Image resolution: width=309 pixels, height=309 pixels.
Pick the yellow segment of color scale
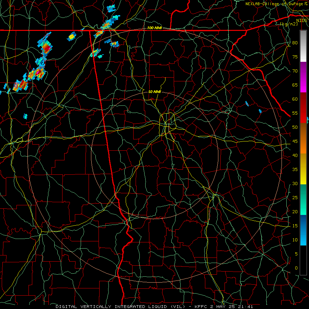pos(303,169)
